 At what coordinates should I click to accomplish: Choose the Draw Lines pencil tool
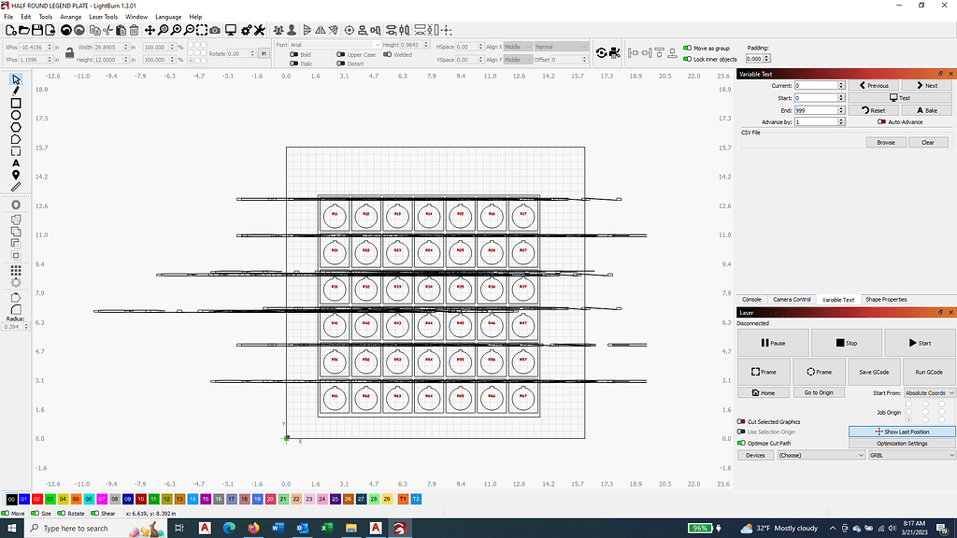click(14, 92)
